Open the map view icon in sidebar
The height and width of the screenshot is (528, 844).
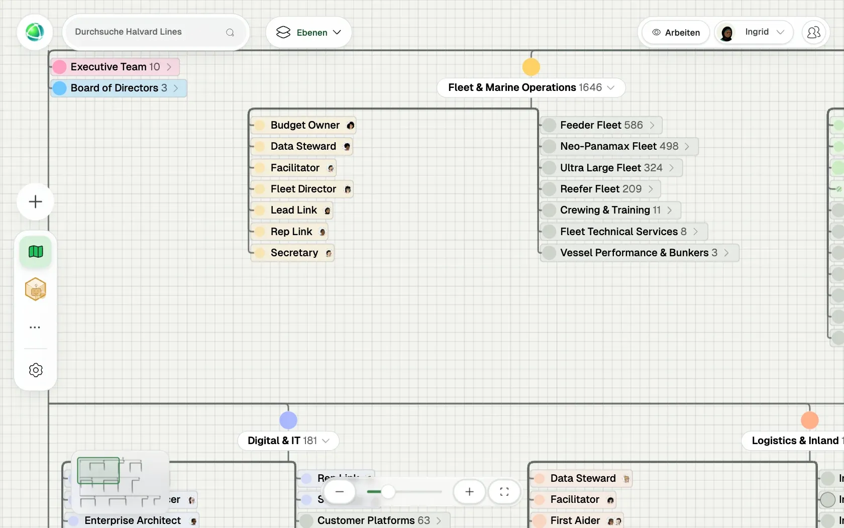(x=36, y=252)
